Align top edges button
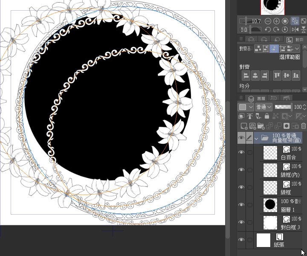Screen dimensions: 307x256 tap(277, 76)
